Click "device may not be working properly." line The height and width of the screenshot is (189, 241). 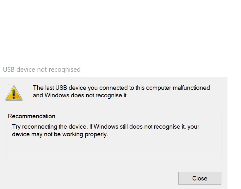tap(60, 134)
